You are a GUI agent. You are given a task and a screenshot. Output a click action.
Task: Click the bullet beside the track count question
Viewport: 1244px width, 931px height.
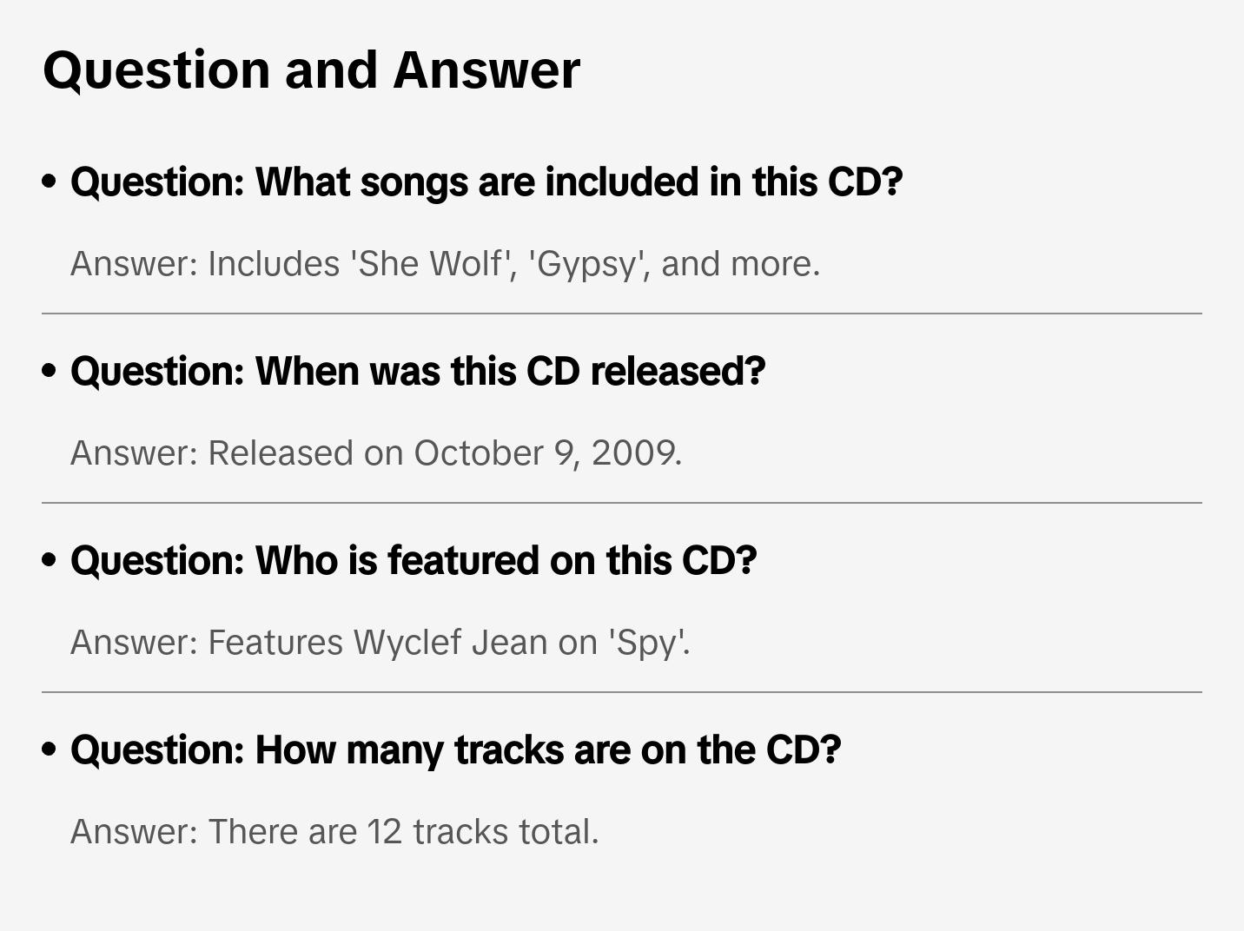tap(50, 749)
